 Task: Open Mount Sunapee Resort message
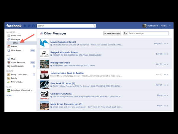click(104, 43)
